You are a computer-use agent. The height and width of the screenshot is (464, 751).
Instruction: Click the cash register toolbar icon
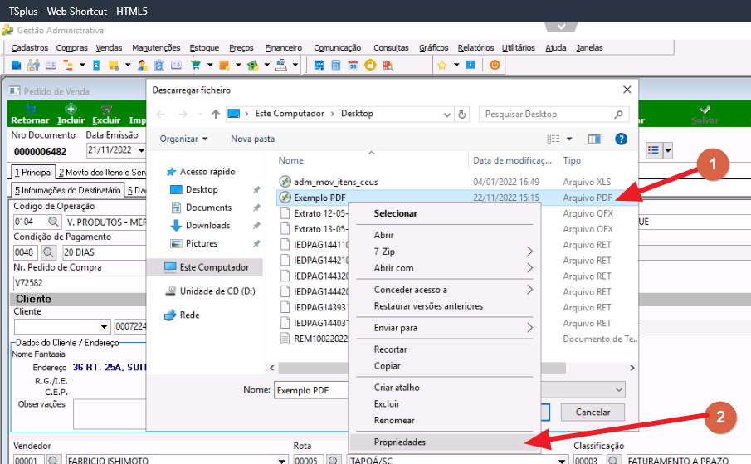pos(281,65)
